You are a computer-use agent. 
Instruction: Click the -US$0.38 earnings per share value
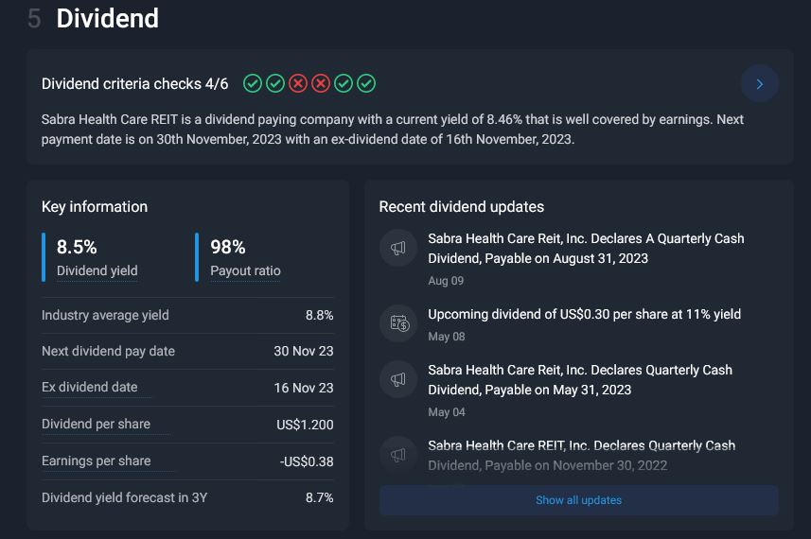(x=307, y=461)
